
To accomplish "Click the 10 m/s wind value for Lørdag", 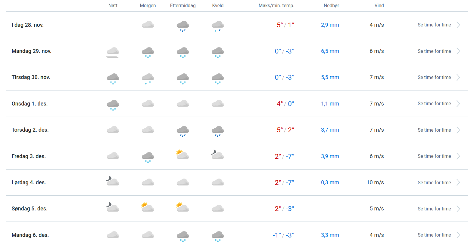I will 375,182.
